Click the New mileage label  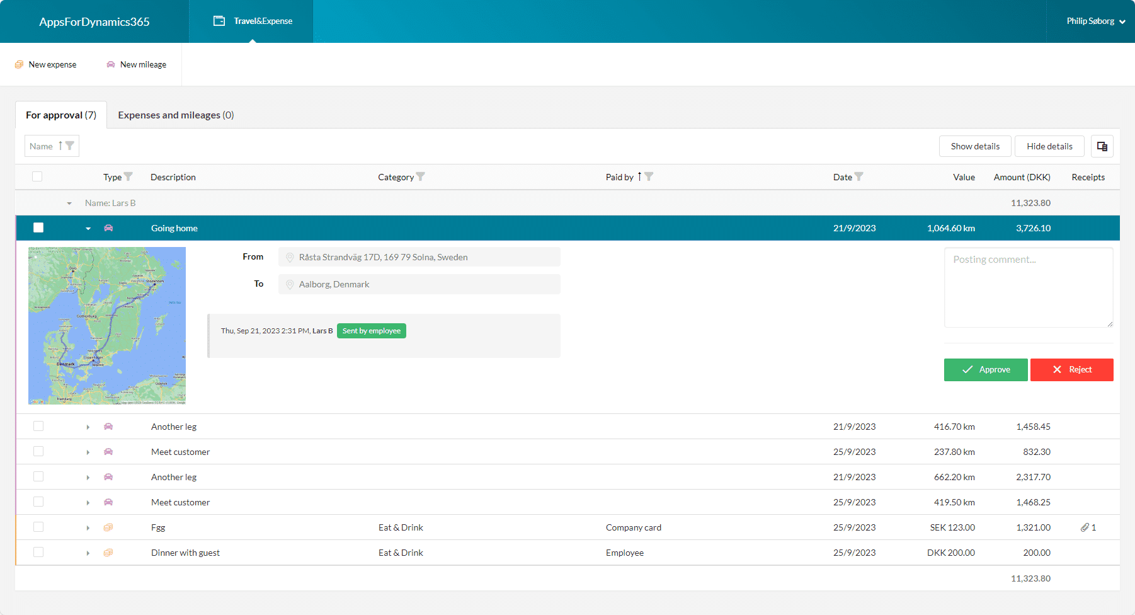[143, 64]
